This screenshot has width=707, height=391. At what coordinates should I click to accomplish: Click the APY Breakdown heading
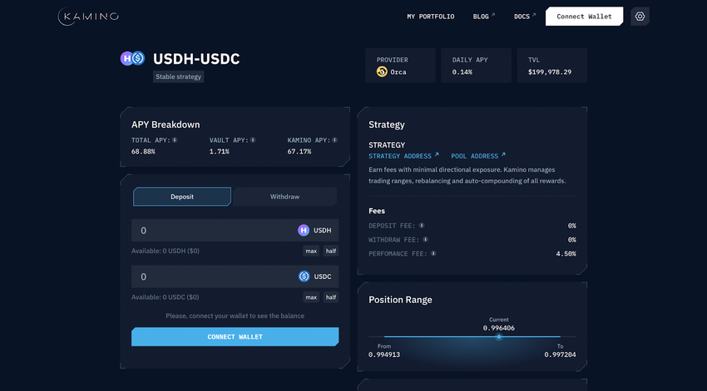click(x=166, y=125)
